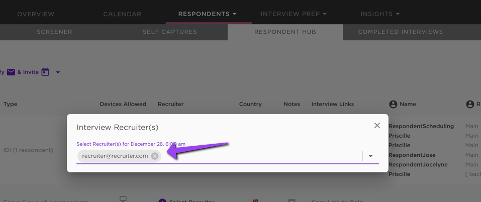Click the RespondentJose name entry
The height and width of the screenshot is (202, 481).
[x=412, y=155]
